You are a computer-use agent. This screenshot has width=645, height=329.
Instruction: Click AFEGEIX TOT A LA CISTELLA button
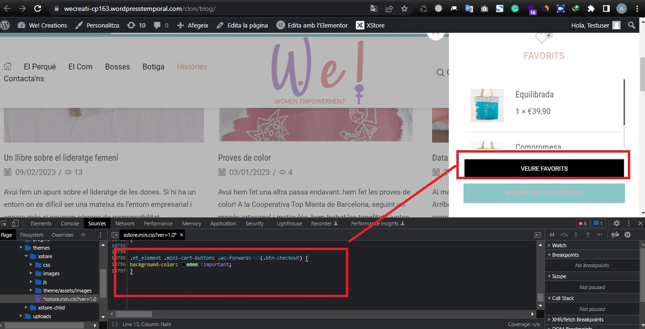click(544, 193)
